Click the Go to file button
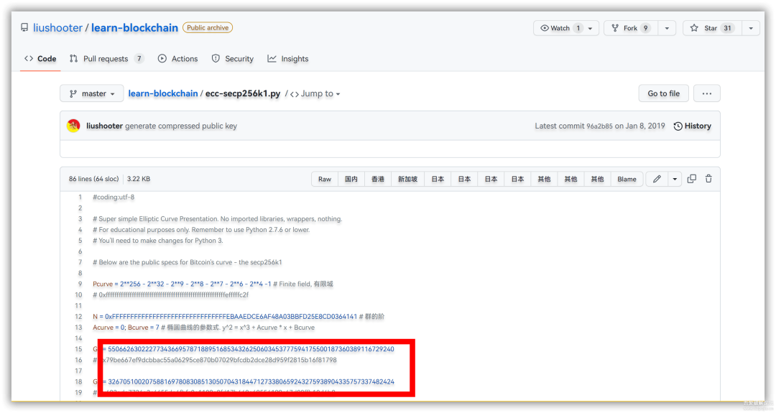Viewport: 776px width, 413px height. [664, 93]
